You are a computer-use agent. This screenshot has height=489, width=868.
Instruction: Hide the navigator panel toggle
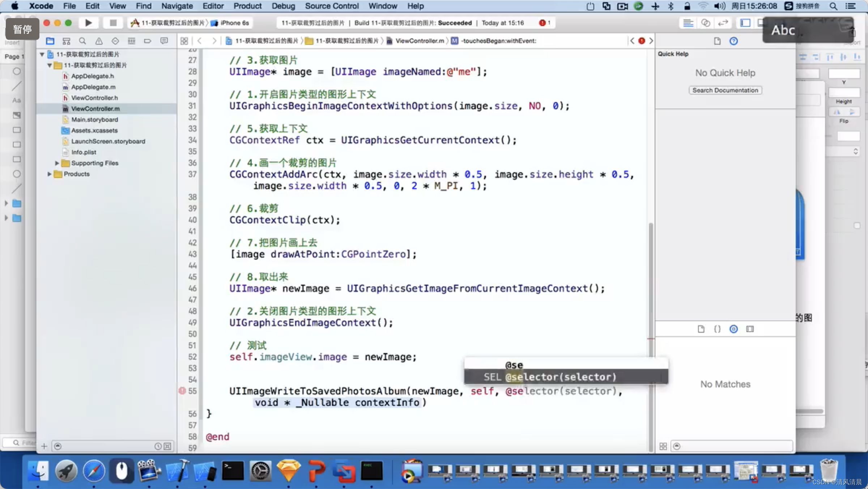tap(745, 23)
